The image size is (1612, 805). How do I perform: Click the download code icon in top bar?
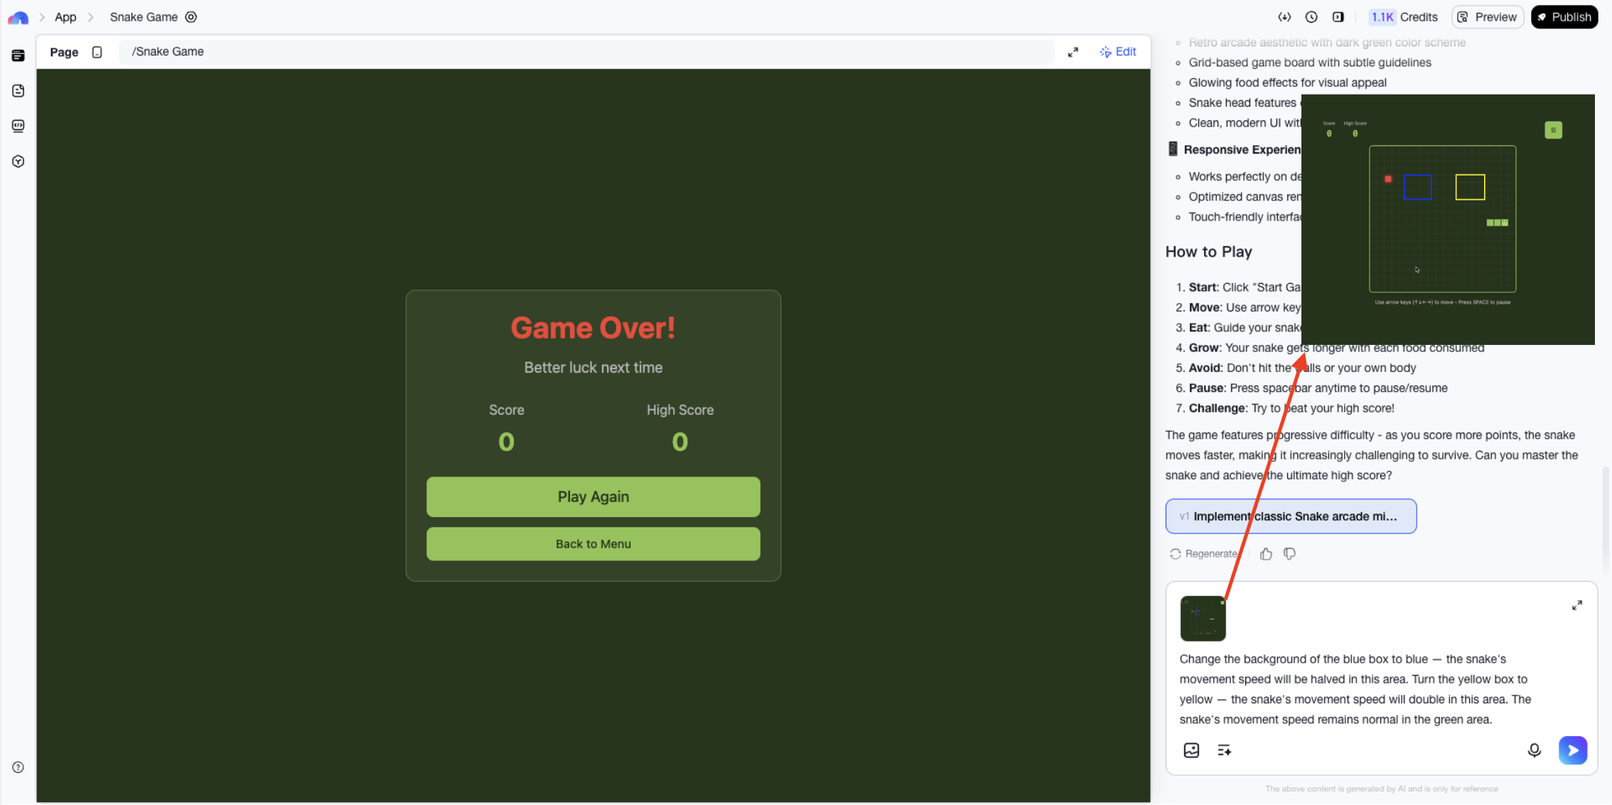[1284, 17]
